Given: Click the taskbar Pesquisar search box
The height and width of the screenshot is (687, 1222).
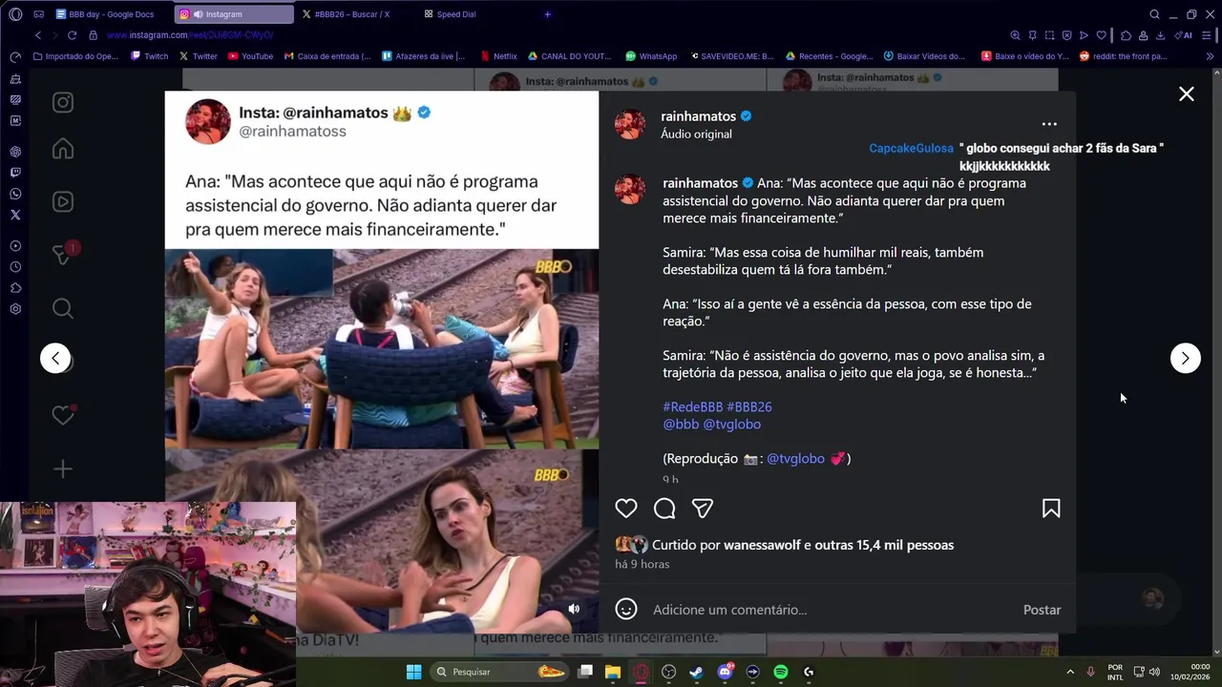Looking at the screenshot, I should pyautogui.click(x=499, y=672).
